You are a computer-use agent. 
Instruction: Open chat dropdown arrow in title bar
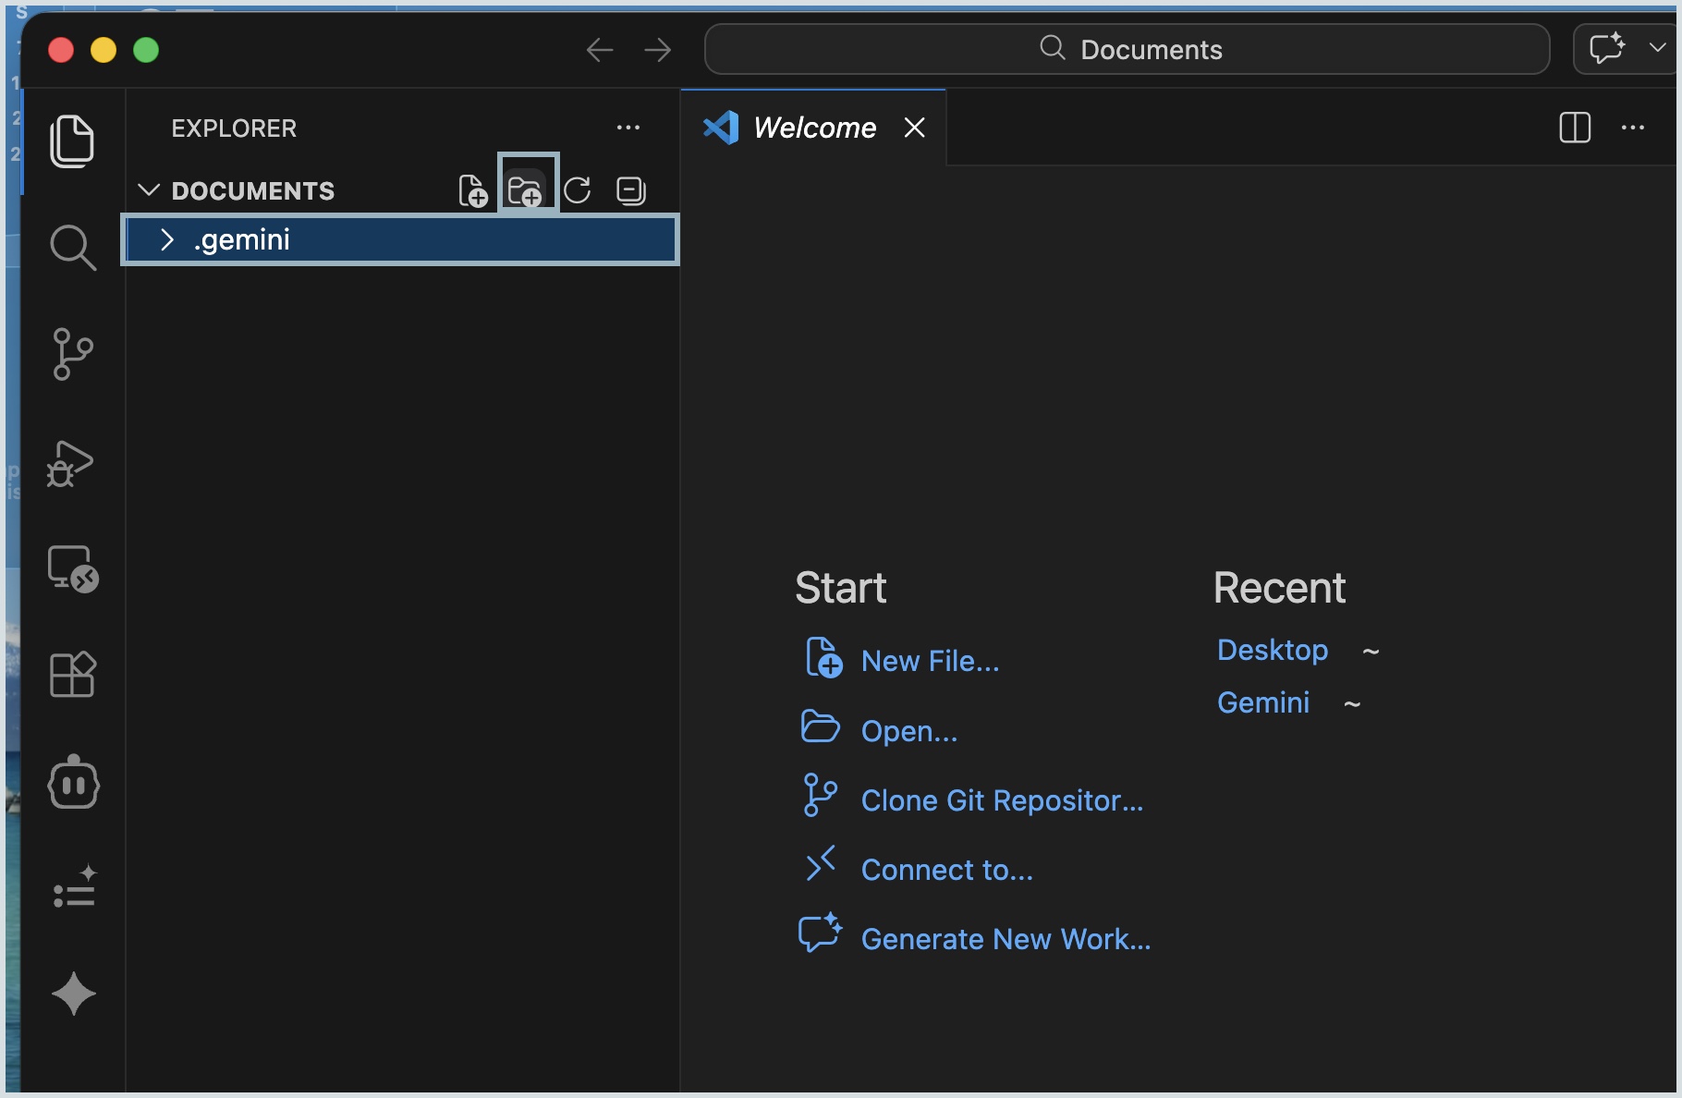[1658, 47]
